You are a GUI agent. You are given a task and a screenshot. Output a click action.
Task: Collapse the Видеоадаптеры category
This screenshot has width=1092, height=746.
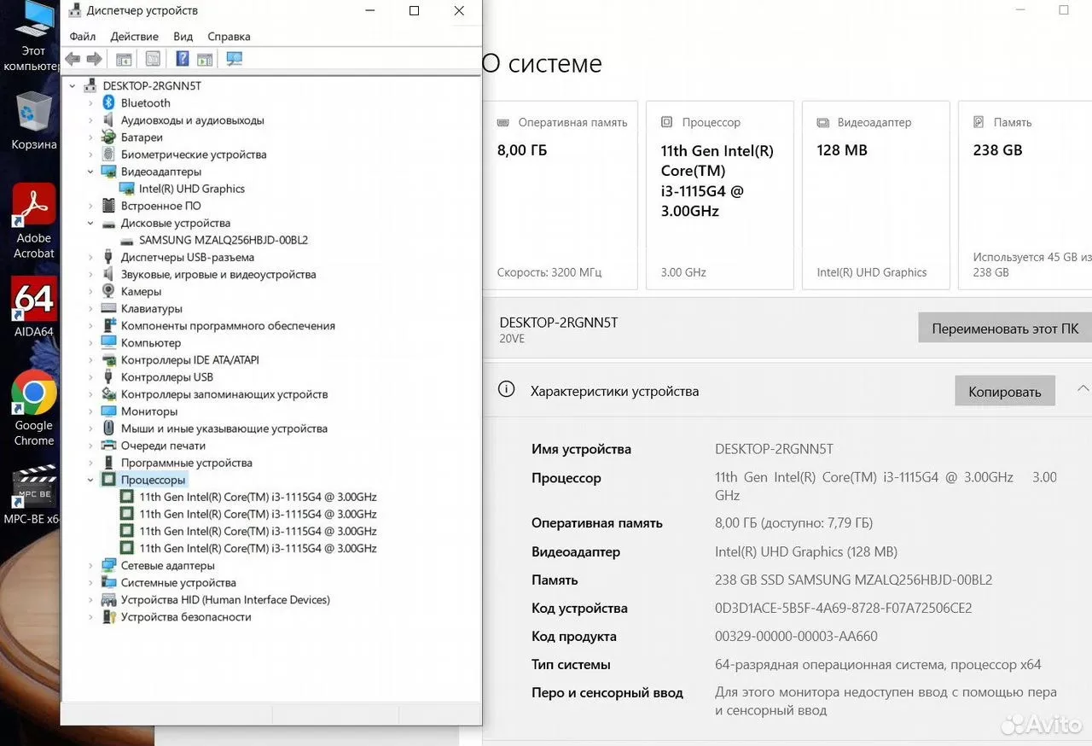click(x=90, y=172)
